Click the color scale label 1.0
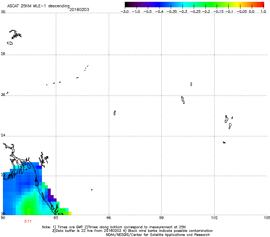Image resolution: width=270 pixels, height=237 pixels. (x=263, y=12)
